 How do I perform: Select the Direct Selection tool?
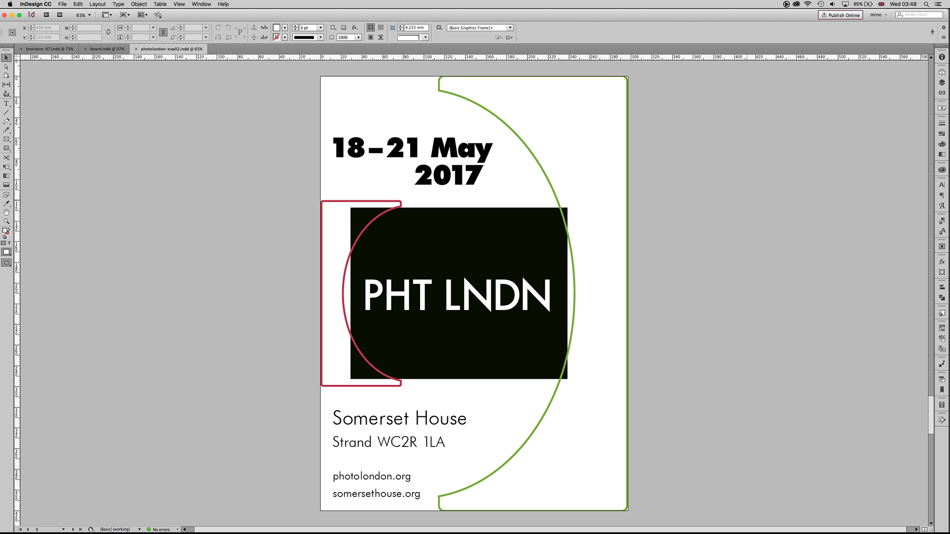pyautogui.click(x=6, y=67)
